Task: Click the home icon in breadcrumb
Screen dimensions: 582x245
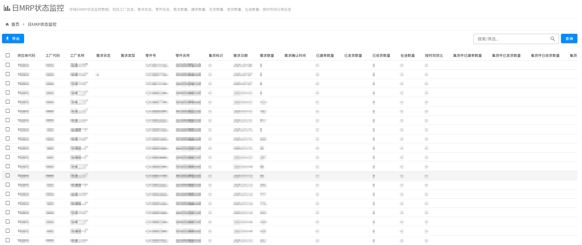Action: 7,24
